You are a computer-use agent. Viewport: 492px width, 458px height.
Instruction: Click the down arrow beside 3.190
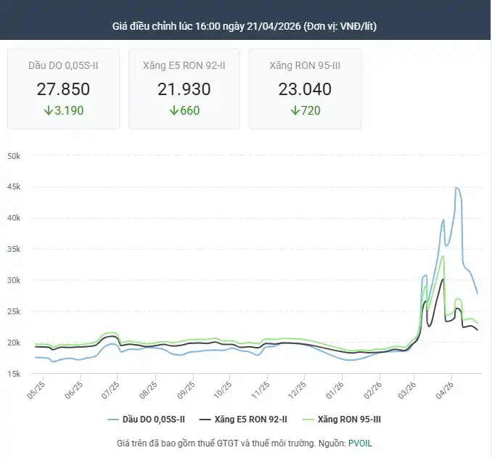[49, 111]
